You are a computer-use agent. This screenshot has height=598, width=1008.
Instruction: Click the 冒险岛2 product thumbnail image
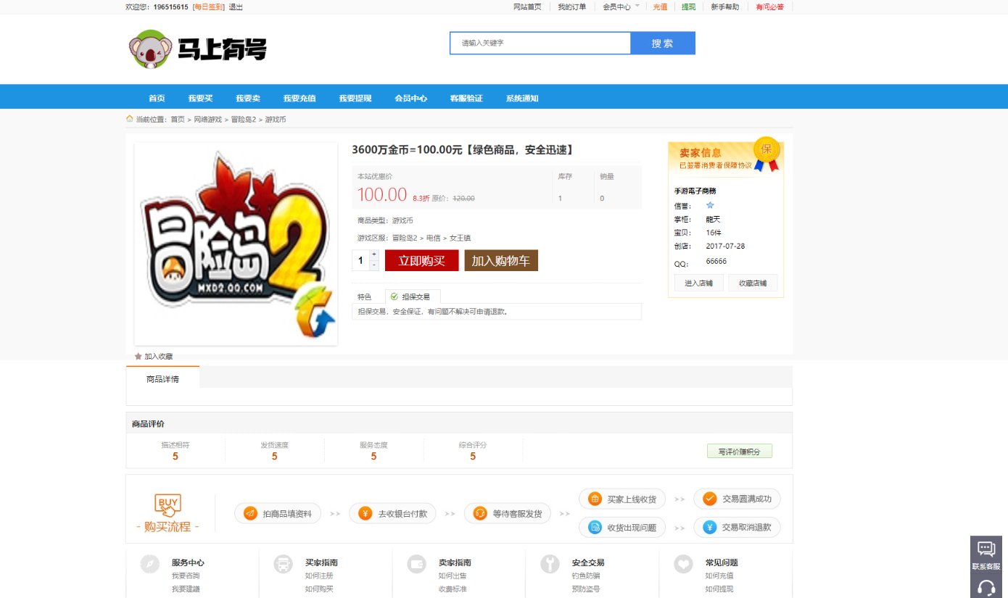pyautogui.click(x=236, y=244)
